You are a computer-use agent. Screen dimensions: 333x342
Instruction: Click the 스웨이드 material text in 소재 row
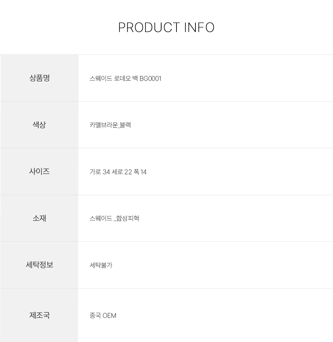point(101,219)
